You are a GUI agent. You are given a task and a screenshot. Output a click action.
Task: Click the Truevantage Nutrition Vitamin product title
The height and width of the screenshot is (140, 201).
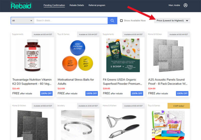click(32, 82)
